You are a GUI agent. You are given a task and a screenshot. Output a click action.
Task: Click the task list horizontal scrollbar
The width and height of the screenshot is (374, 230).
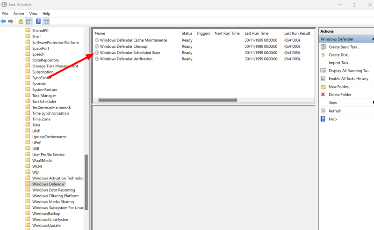coord(168,100)
